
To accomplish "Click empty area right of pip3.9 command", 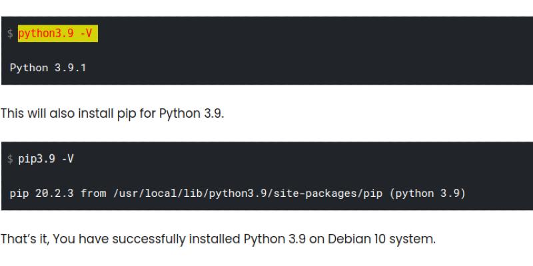I will click(x=300, y=159).
